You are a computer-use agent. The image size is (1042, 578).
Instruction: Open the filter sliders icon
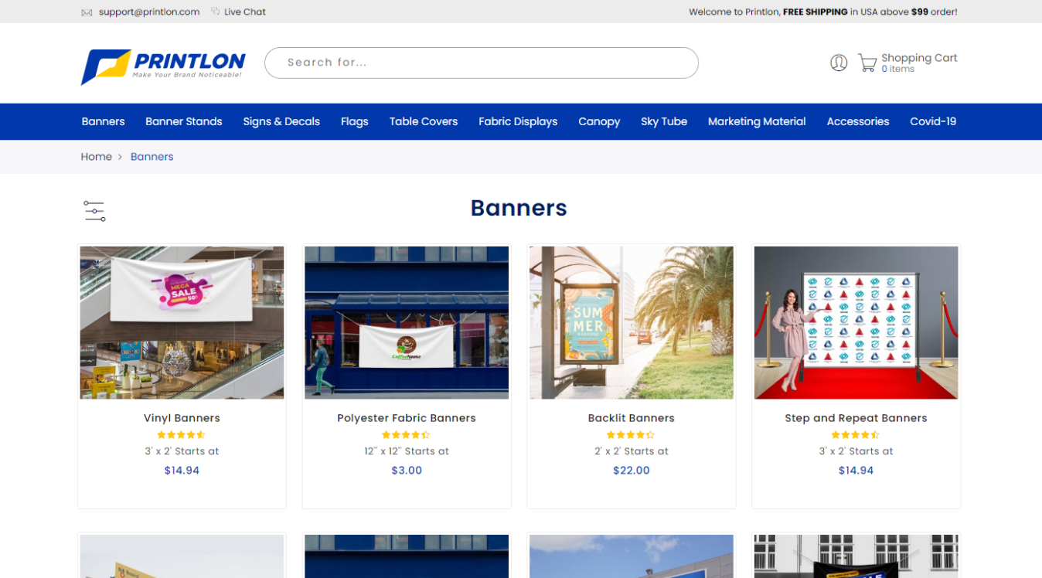(x=94, y=210)
